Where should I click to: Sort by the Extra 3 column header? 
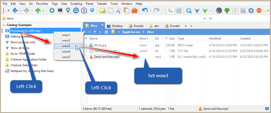145,38
